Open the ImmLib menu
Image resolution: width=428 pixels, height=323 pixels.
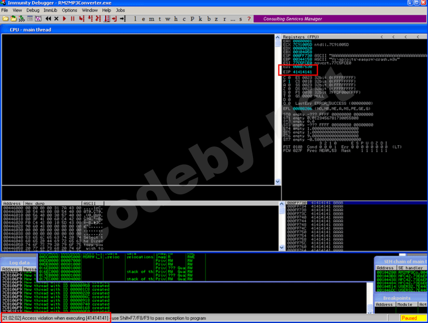coord(51,10)
